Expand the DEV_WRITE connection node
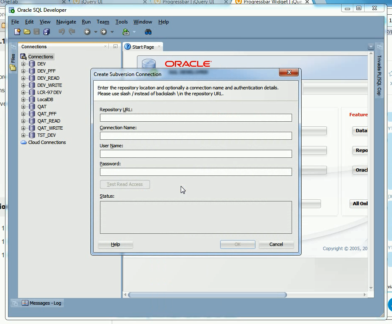392x324 pixels. (x=23, y=85)
